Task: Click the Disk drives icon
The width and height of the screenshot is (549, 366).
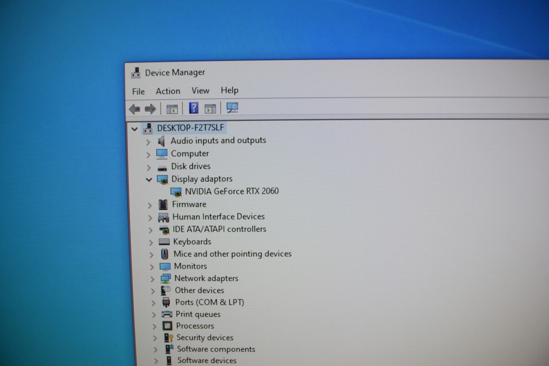Action: (x=162, y=167)
